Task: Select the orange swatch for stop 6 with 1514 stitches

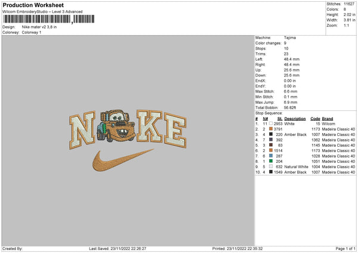Action: coord(271,150)
